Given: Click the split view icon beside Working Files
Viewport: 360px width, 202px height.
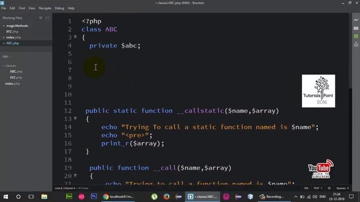Looking at the screenshot, I should [47, 18].
